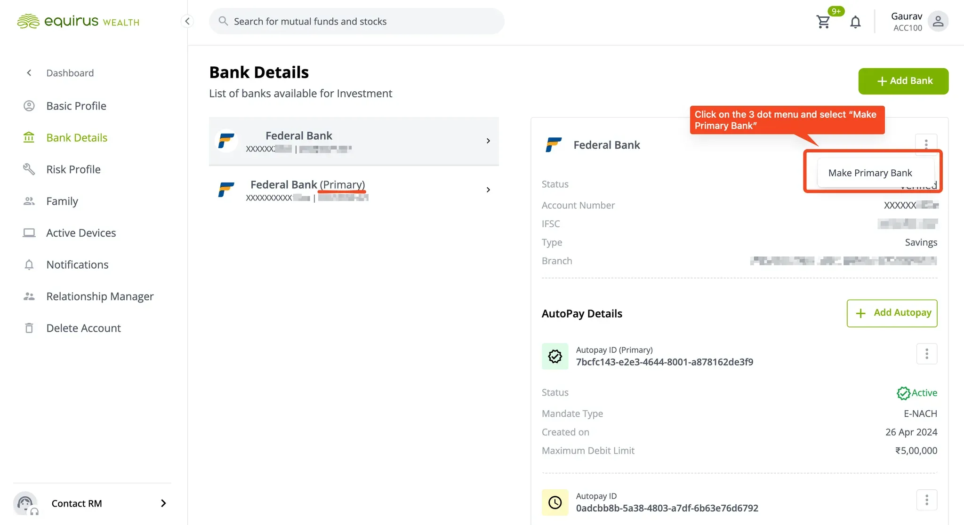Click the ₹5,00,000 maximum debit limit
This screenshot has width=964, height=525.
coord(916,451)
